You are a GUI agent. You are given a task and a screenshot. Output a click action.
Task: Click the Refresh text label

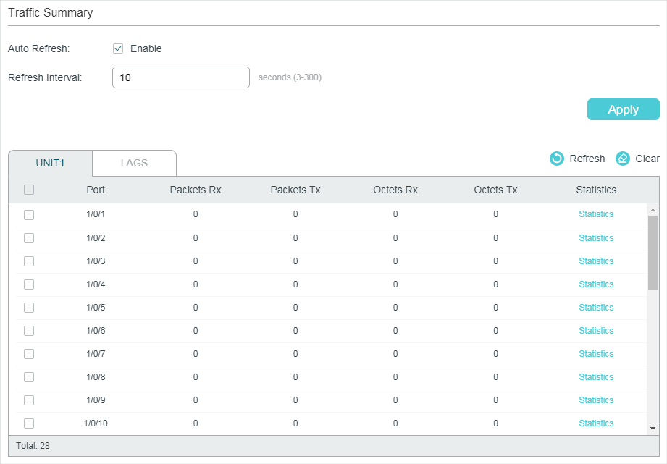coord(587,159)
